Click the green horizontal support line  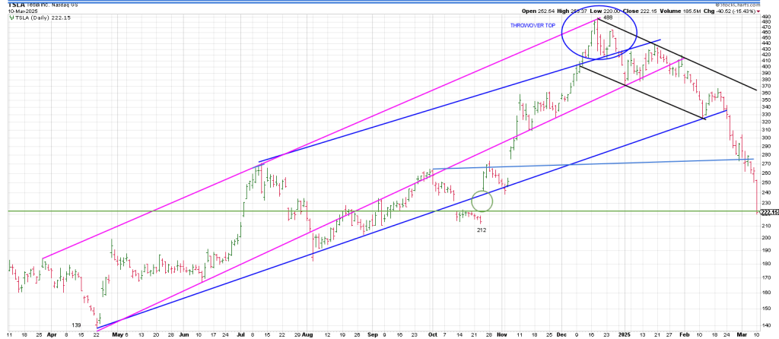pos(228,211)
